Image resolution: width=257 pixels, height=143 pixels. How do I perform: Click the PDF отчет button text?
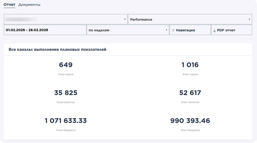click(226, 30)
